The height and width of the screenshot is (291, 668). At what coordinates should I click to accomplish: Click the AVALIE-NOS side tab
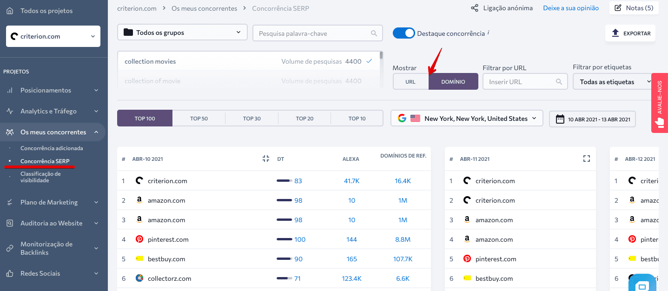point(660,103)
